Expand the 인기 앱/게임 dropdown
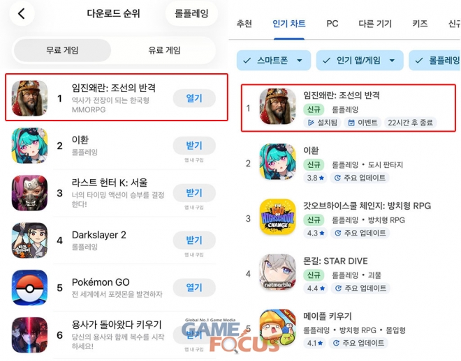Viewport: 461px width, 361px height. tap(360, 61)
